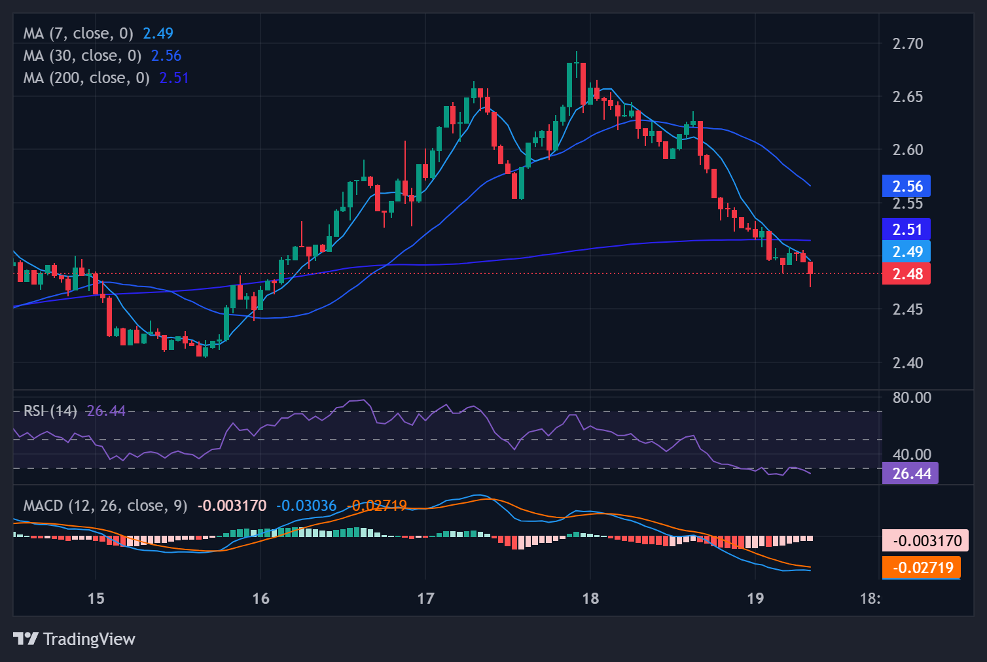
Task: Select the MA (30, close, 0) legend
Action: tap(82, 56)
